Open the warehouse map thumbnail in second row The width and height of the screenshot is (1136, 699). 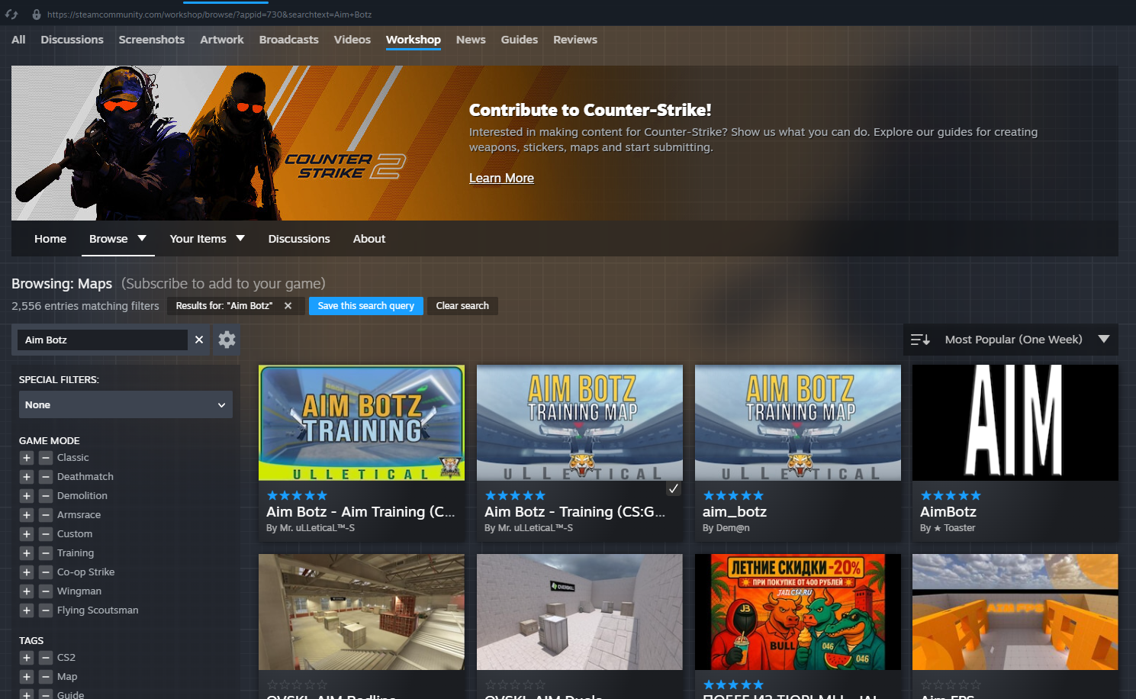tap(362, 612)
